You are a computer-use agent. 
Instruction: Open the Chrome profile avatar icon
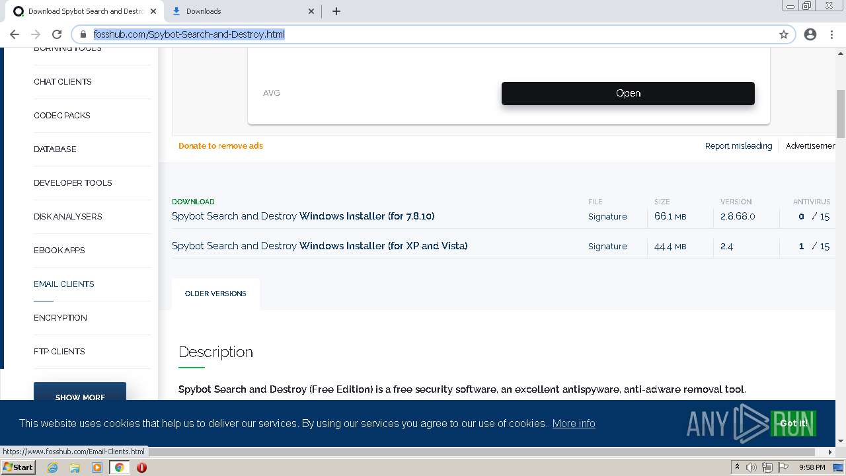click(x=810, y=34)
